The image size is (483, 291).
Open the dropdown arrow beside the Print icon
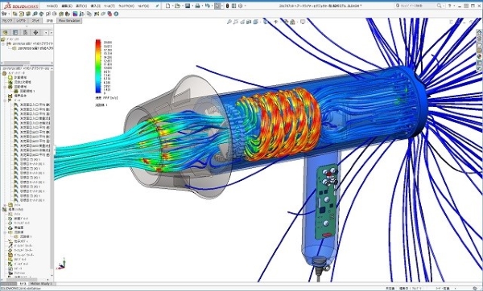click(x=202, y=6)
